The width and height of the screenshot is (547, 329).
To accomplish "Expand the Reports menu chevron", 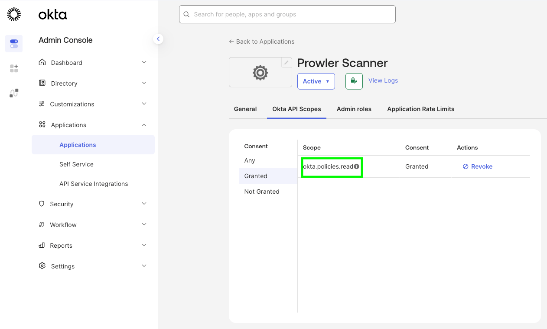I will [144, 245].
